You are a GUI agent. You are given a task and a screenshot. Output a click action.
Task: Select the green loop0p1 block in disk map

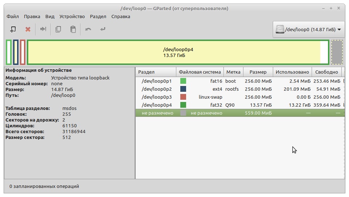coord(9,52)
